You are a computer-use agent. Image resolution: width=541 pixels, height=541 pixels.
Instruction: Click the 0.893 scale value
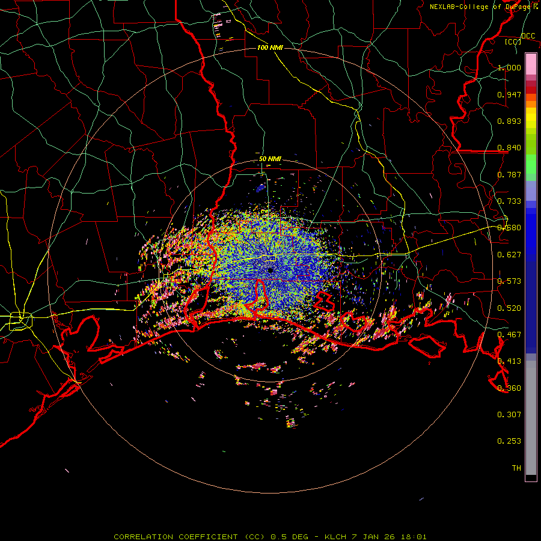point(509,121)
